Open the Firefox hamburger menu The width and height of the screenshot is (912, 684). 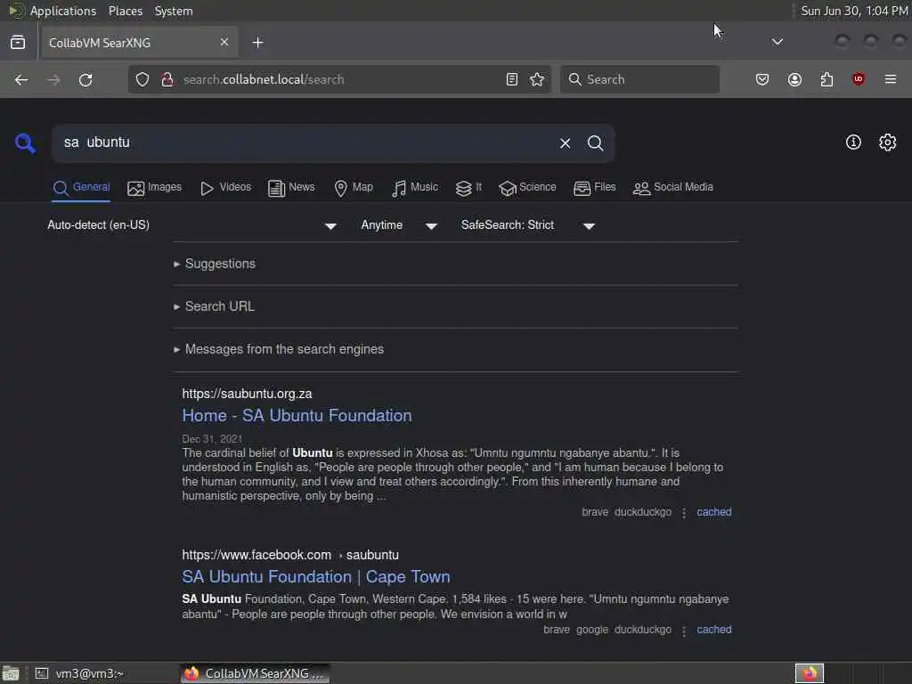pyautogui.click(x=891, y=79)
